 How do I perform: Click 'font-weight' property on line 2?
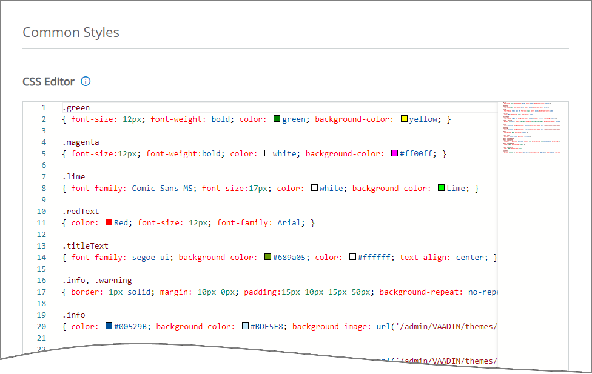pos(177,119)
